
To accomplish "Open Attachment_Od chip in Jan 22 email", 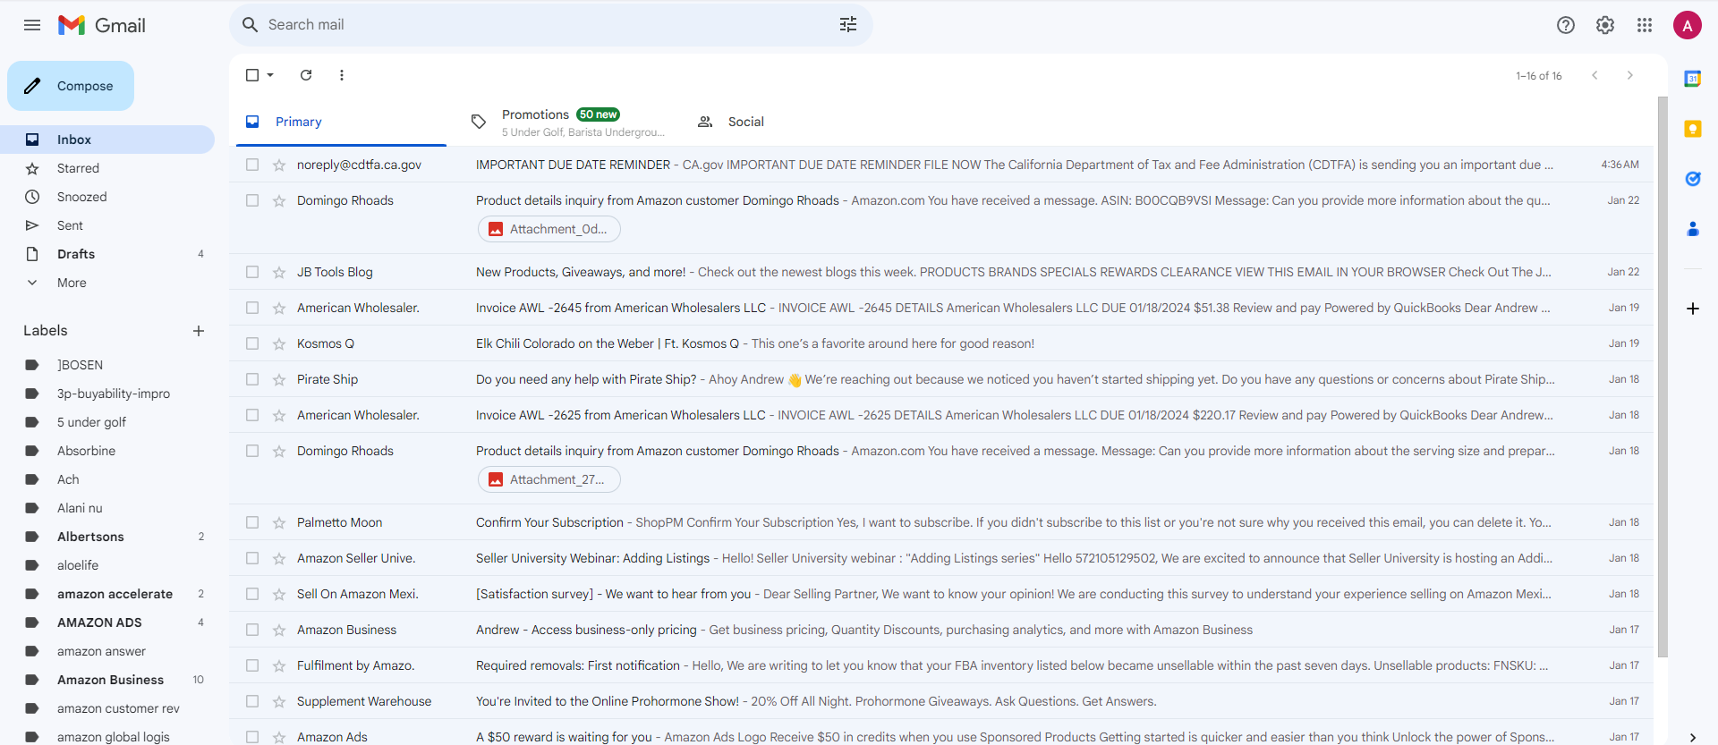I will pos(549,229).
